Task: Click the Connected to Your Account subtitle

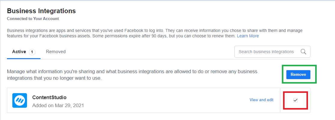Action: (x=33, y=19)
